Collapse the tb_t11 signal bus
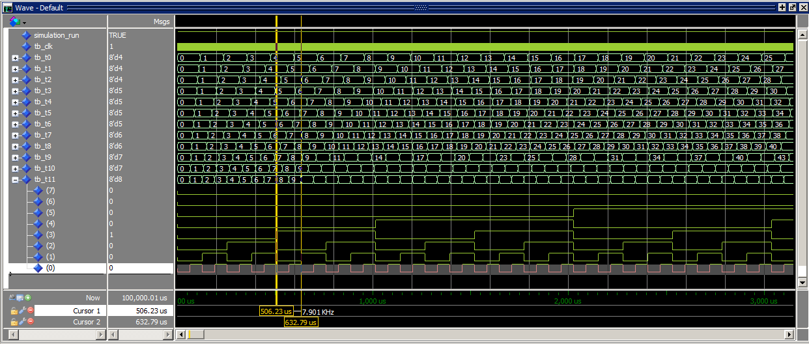The width and height of the screenshot is (809, 344). [x=15, y=179]
